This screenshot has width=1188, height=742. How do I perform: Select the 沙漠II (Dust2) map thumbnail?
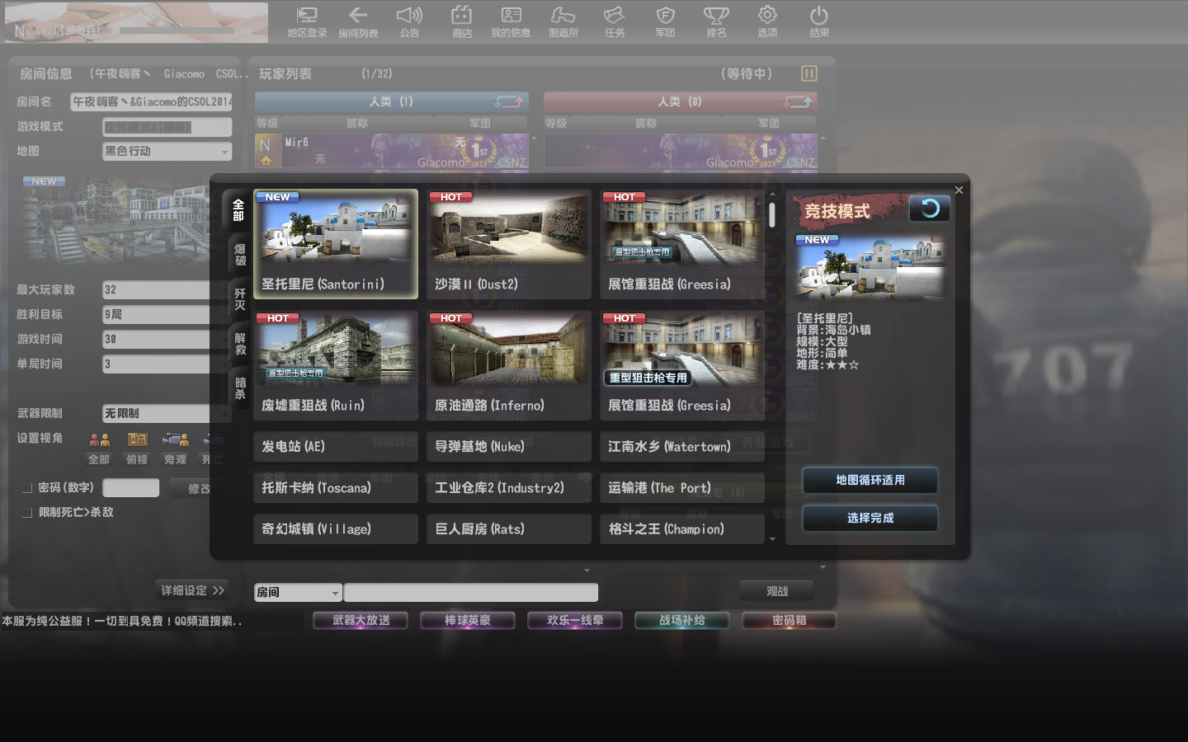(508, 243)
